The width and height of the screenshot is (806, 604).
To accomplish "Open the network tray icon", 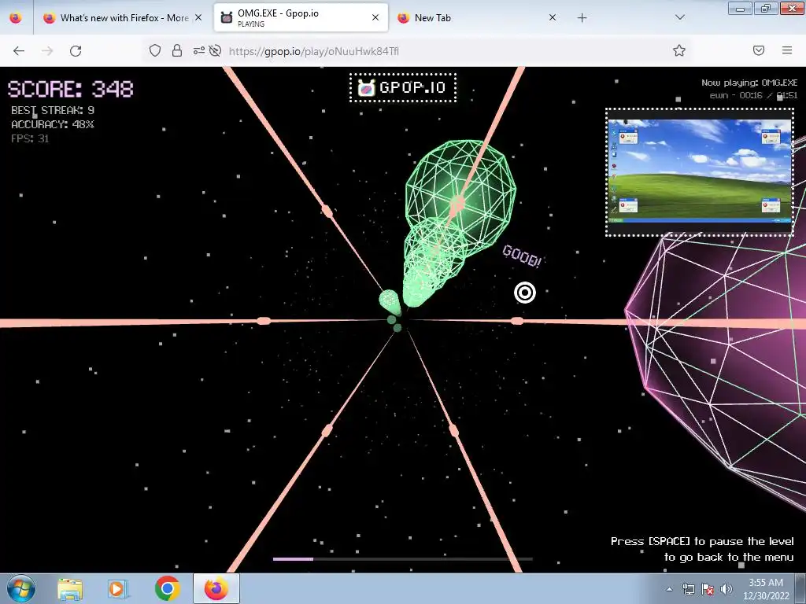I will click(688, 589).
